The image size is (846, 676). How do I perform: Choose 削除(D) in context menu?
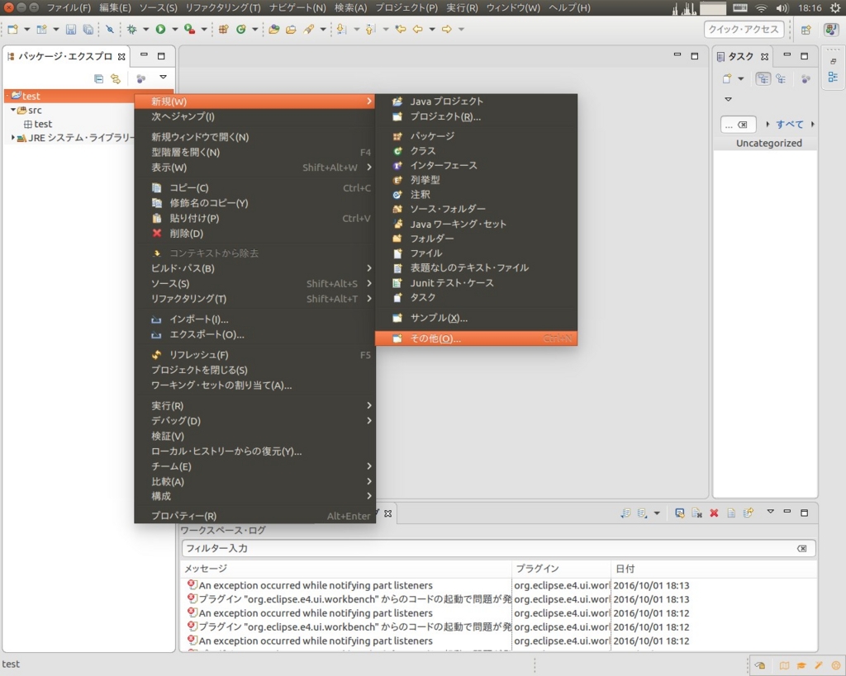click(254, 234)
